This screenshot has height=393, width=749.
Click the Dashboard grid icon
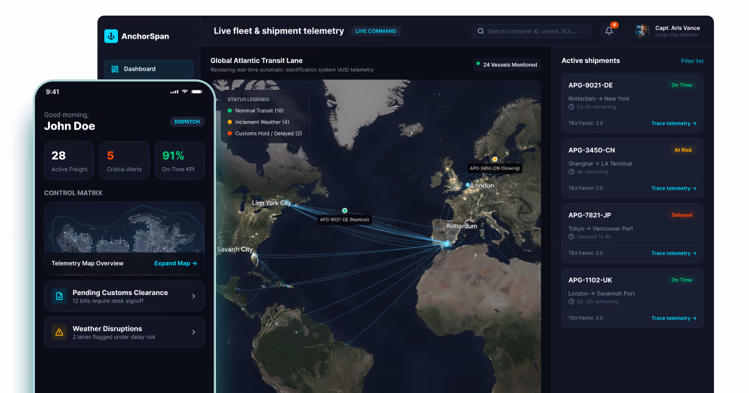[115, 69]
